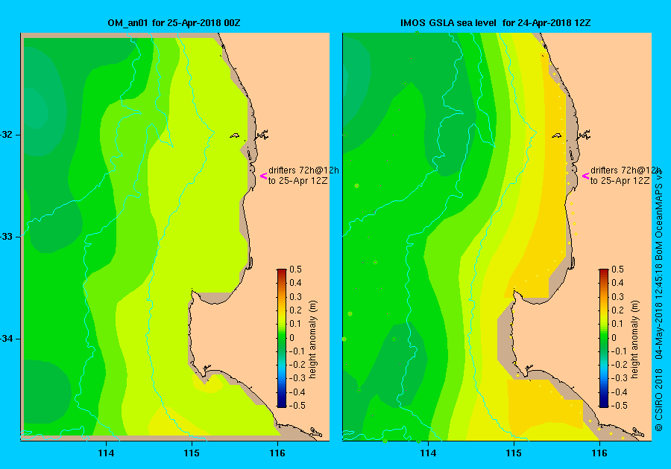The width and height of the screenshot is (671, 469).
Task: Click the latitude label -32
Action: click(7, 135)
